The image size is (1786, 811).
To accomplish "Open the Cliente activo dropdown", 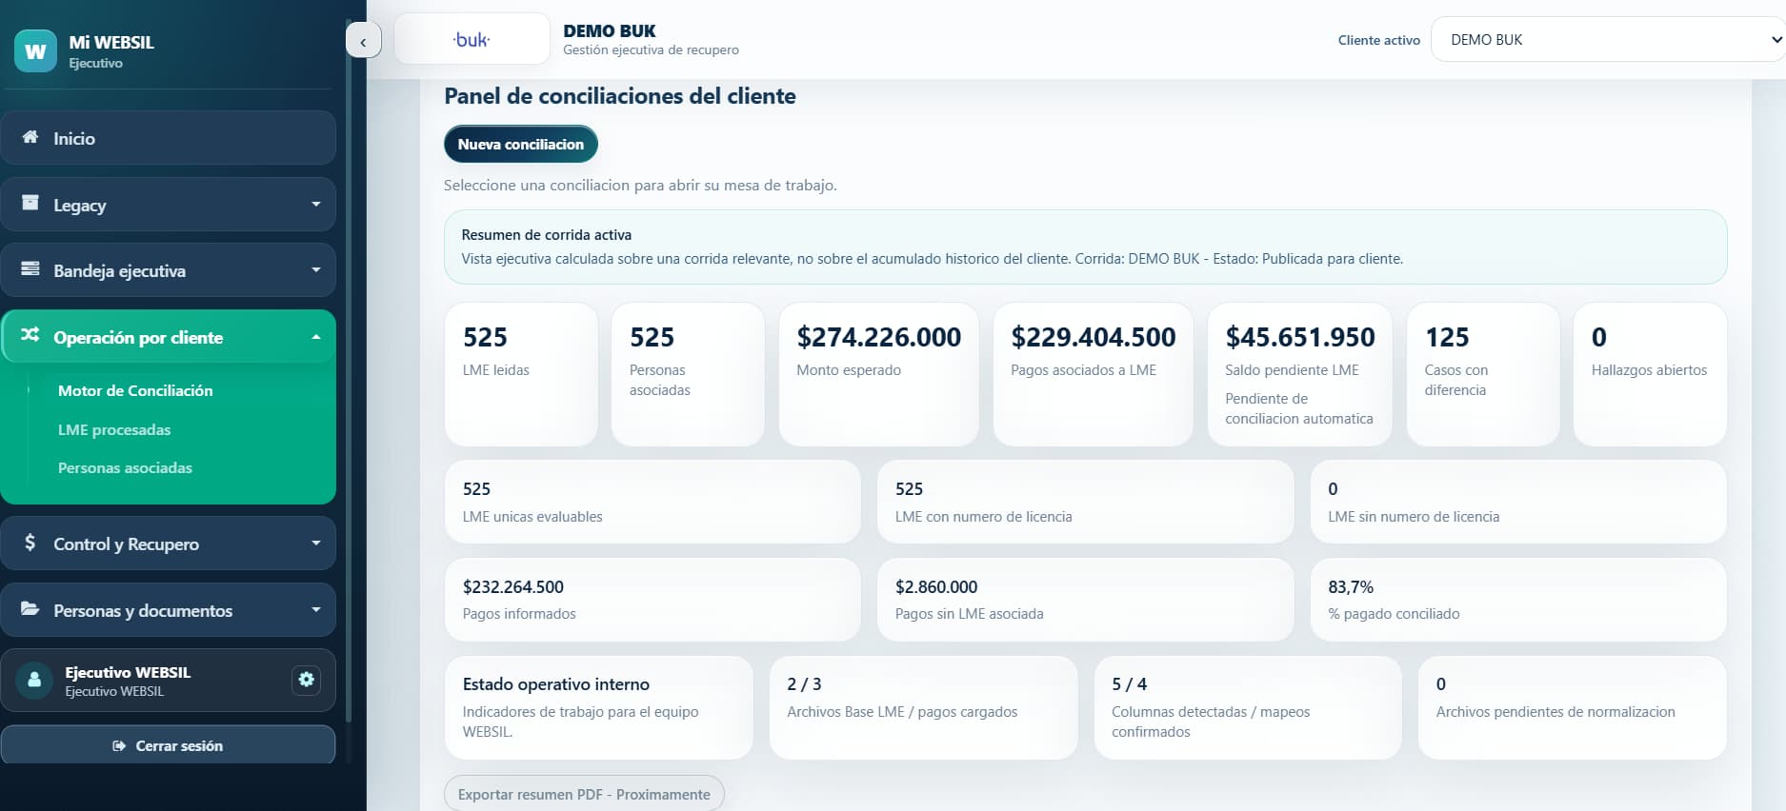I will point(1608,40).
